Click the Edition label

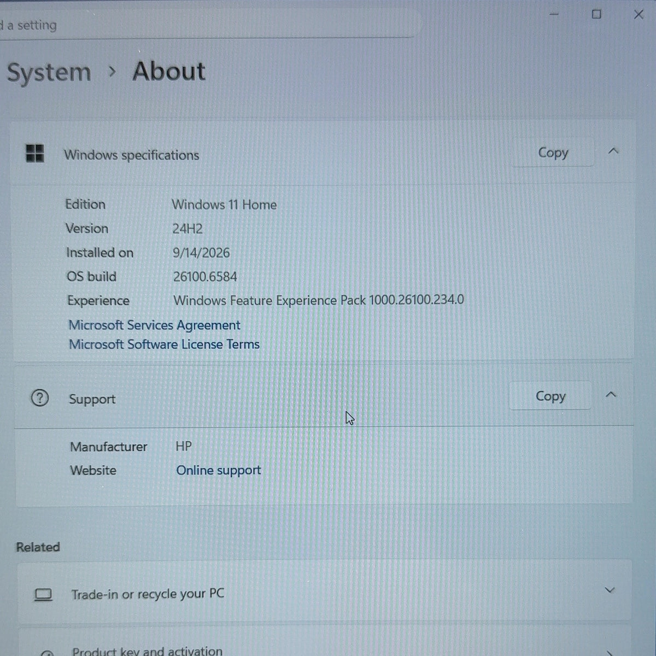pos(85,204)
